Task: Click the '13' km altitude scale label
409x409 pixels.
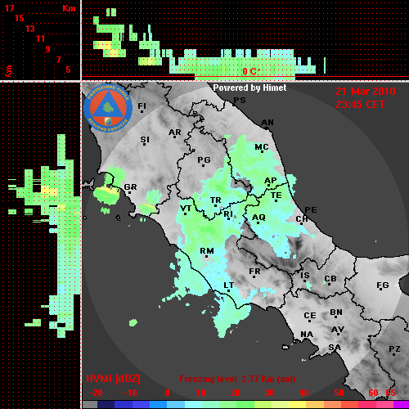Action: pos(30,29)
